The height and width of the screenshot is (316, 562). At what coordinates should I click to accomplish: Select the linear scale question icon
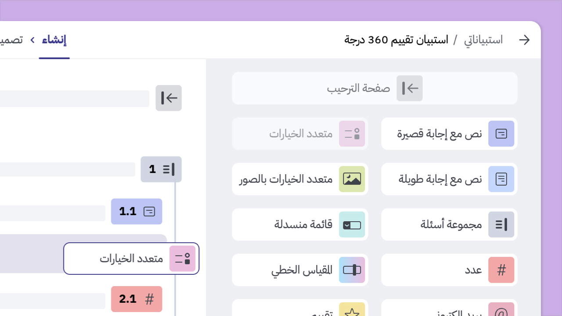click(352, 270)
